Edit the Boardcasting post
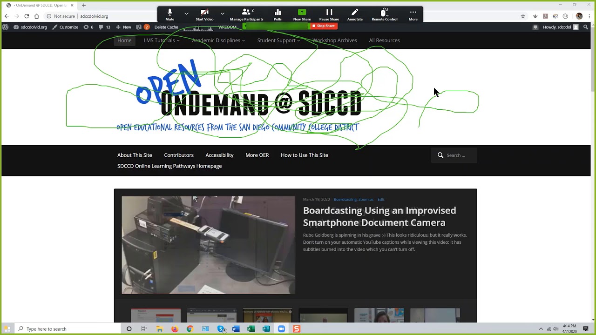Viewport: 596px width, 335px height. pyautogui.click(x=381, y=200)
